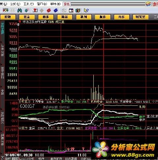Click the window layout toolbar icon

click(71, 11)
